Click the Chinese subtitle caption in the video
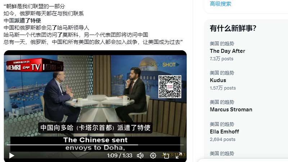 point(95,128)
